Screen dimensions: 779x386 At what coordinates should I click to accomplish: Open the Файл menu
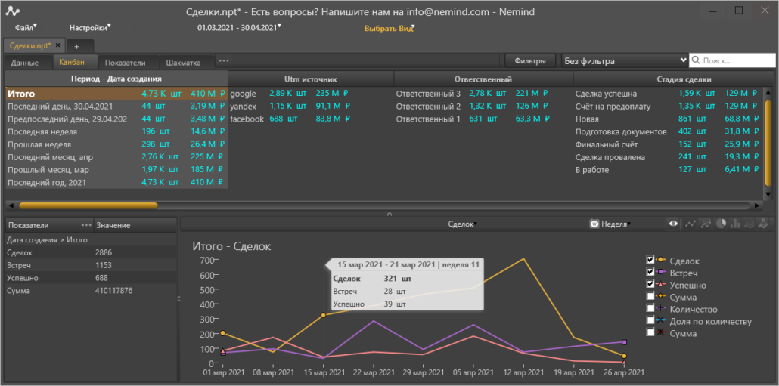[25, 28]
